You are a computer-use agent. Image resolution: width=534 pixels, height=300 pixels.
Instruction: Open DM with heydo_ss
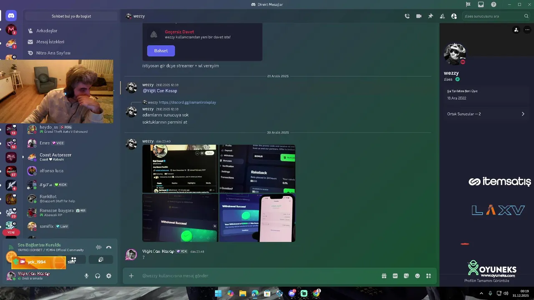click(x=72, y=129)
